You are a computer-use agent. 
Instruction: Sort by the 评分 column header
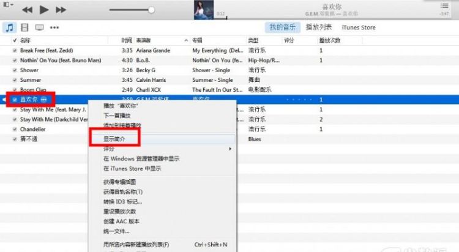point(289,40)
